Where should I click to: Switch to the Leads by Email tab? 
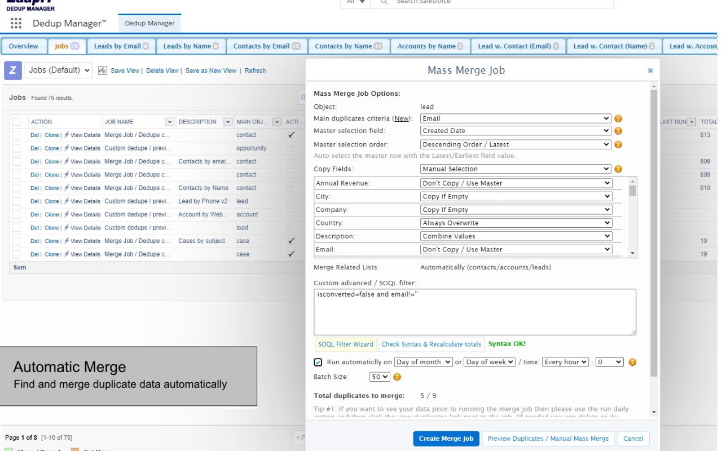point(121,46)
